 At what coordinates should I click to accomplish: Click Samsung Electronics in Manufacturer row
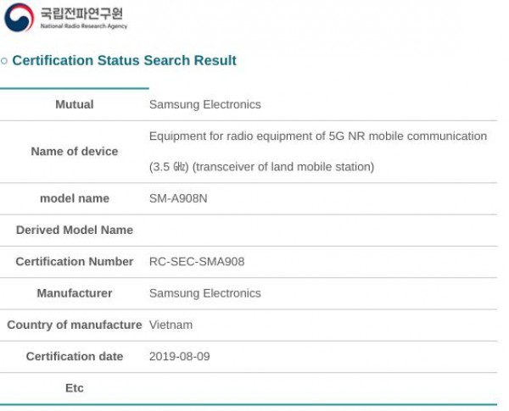point(204,293)
